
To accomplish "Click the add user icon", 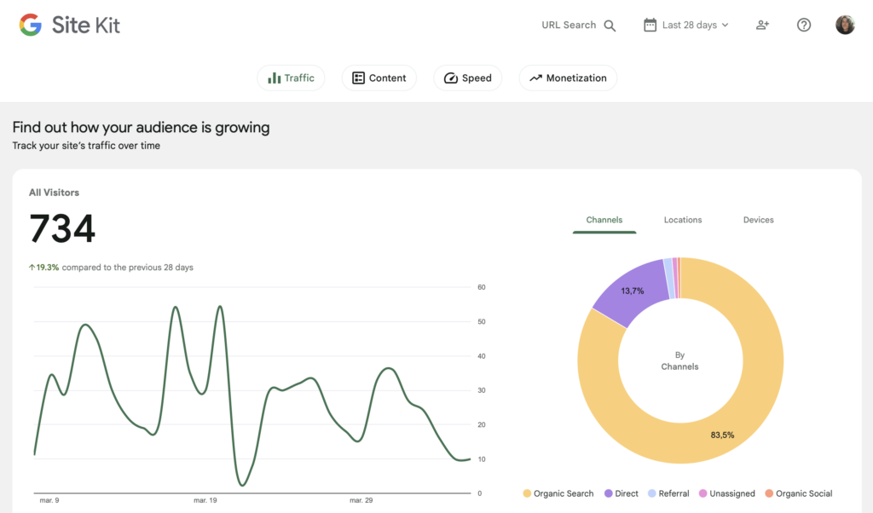I will (x=762, y=25).
